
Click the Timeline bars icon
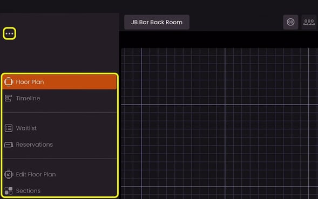[x=8, y=98]
